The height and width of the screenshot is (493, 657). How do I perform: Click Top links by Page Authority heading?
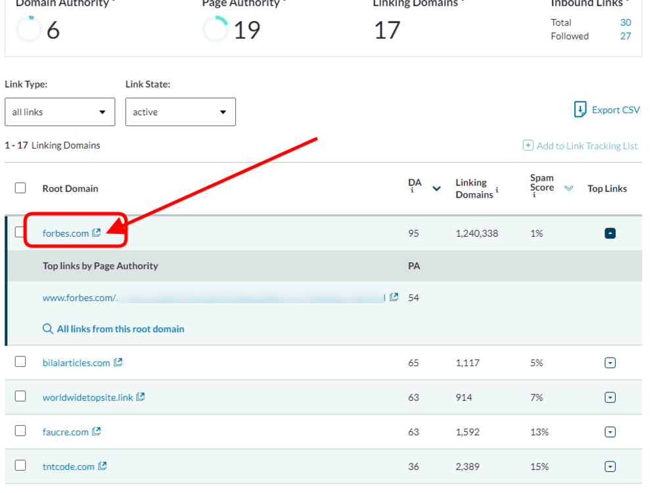tap(100, 266)
